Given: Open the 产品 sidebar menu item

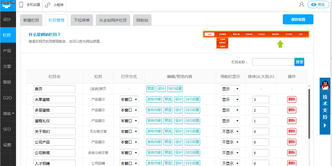Looking at the screenshot, I should (7, 51).
